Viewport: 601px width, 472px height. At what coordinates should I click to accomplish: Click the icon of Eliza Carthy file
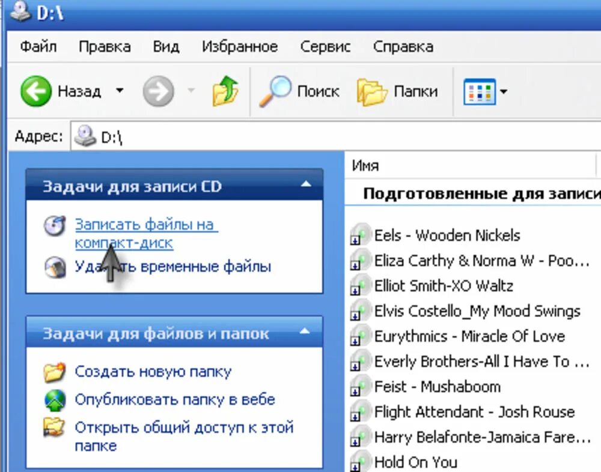tap(360, 259)
